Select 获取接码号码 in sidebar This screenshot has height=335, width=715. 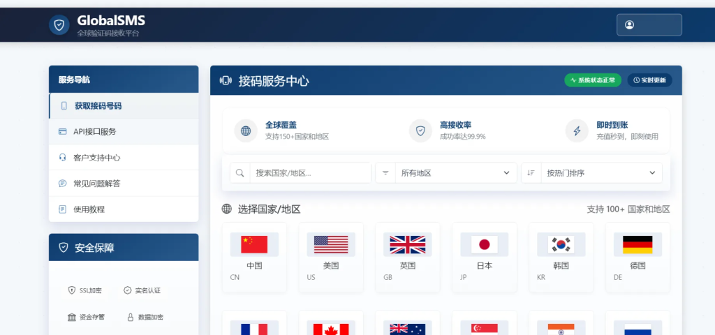tap(124, 106)
